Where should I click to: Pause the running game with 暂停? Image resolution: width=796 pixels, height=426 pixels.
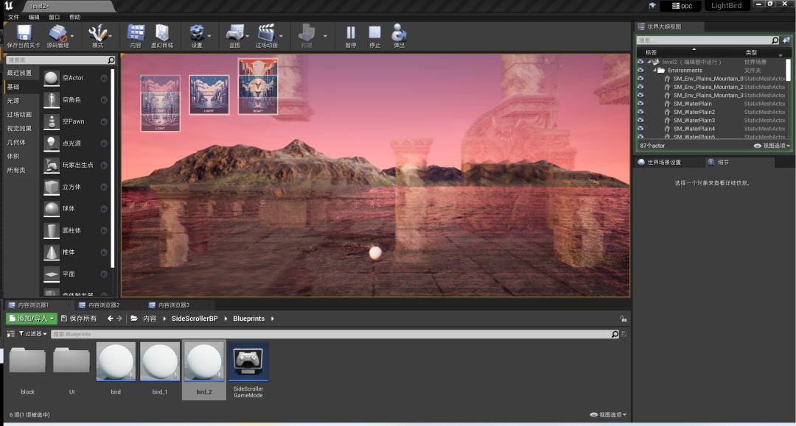[350, 32]
